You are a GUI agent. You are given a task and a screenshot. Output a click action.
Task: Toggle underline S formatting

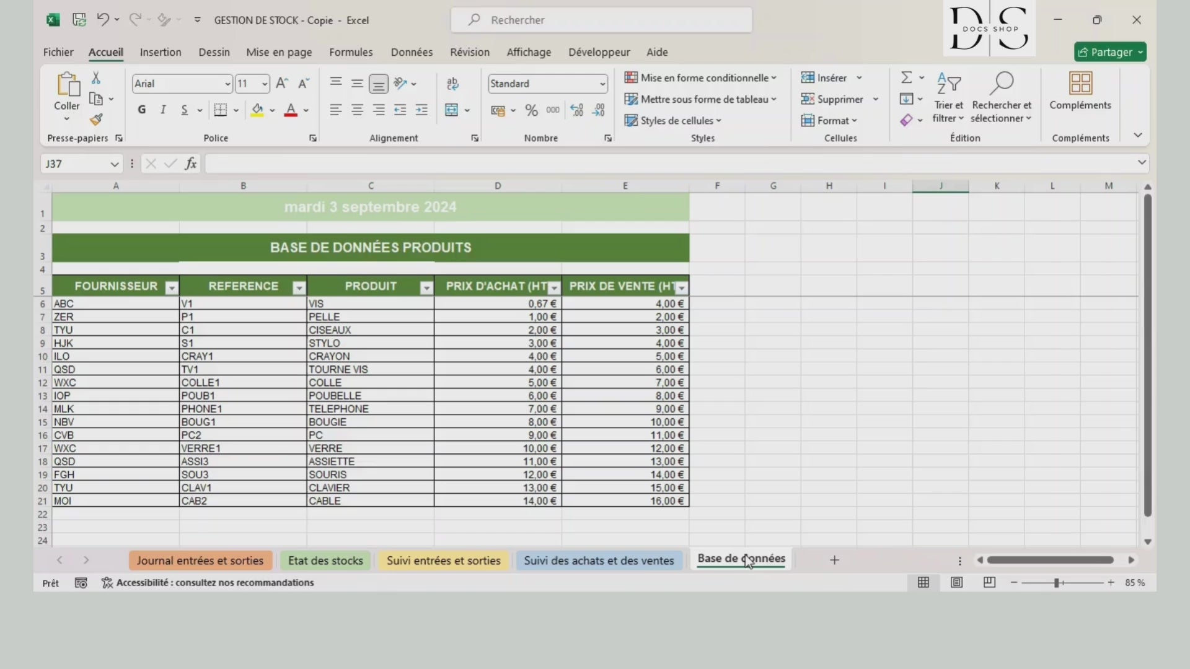pyautogui.click(x=184, y=110)
